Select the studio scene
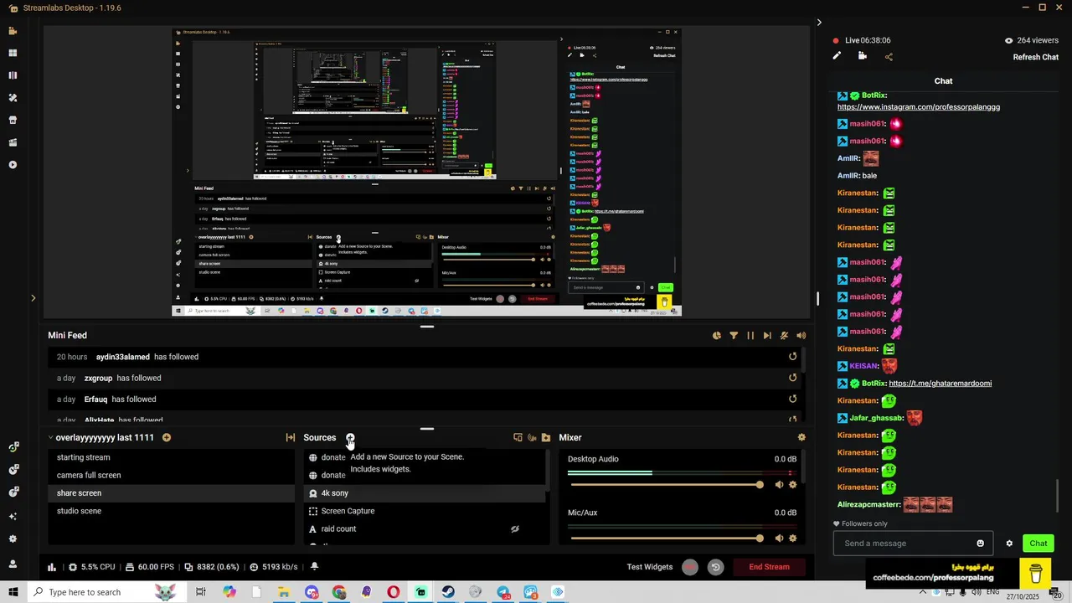 171,511
